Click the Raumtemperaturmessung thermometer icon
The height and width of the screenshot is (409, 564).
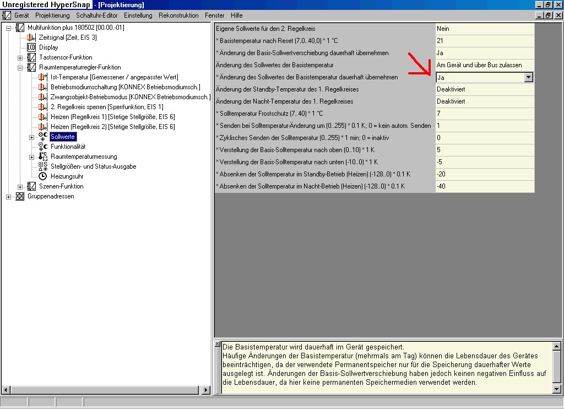[43, 157]
